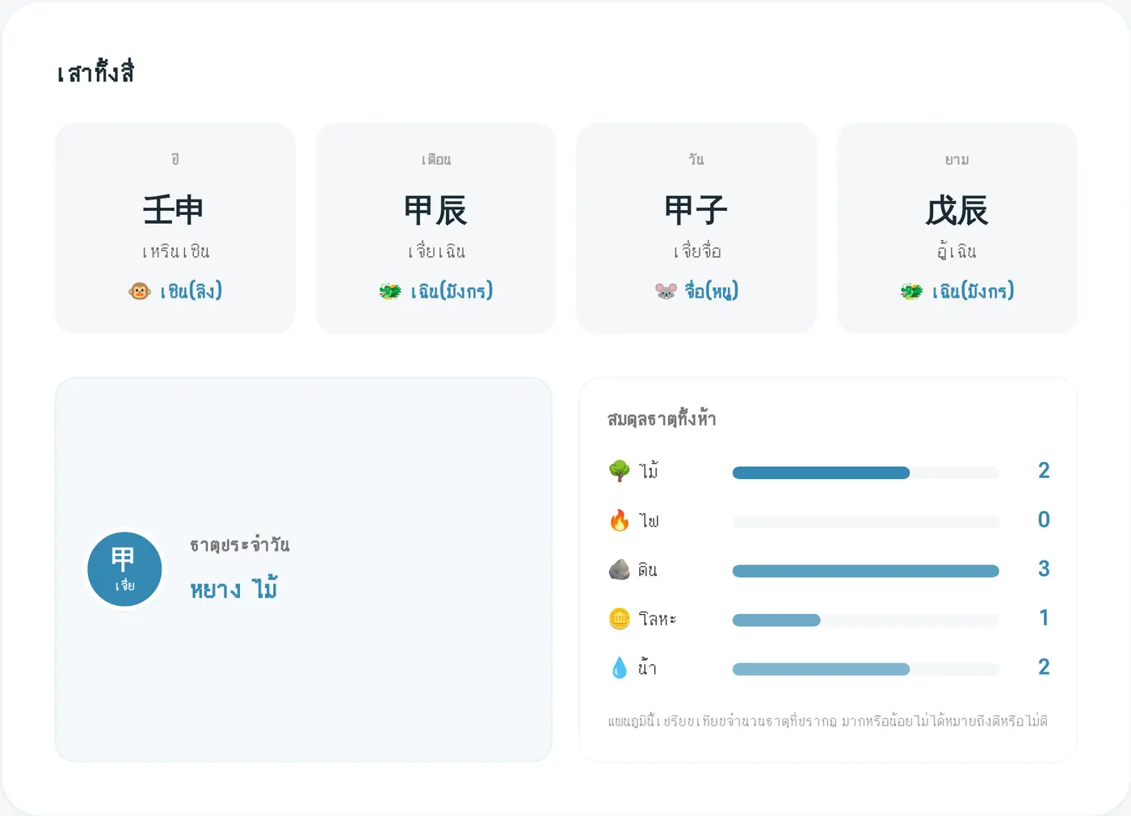The width and height of the screenshot is (1131, 816).
Task: Click the โลหะ element label
Action: click(657, 619)
